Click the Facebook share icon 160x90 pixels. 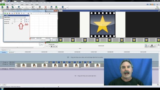(x=147, y=4)
